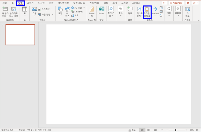Click the Power BI icon
The height and width of the screenshot is (132, 201).
(92, 9)
